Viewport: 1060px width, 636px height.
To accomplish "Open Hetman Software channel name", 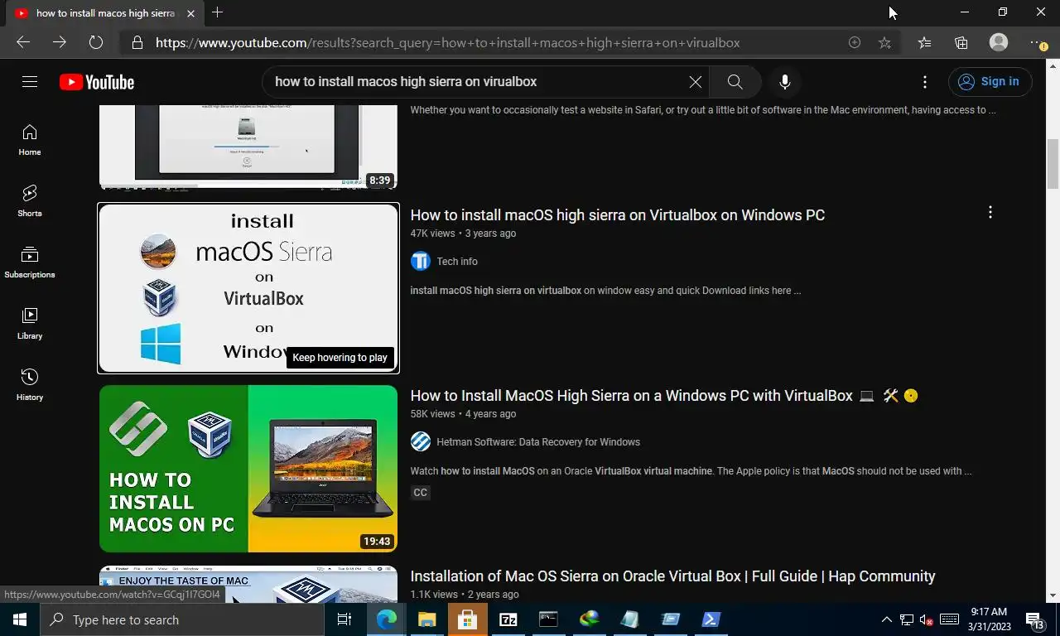I will coord(538,442).
